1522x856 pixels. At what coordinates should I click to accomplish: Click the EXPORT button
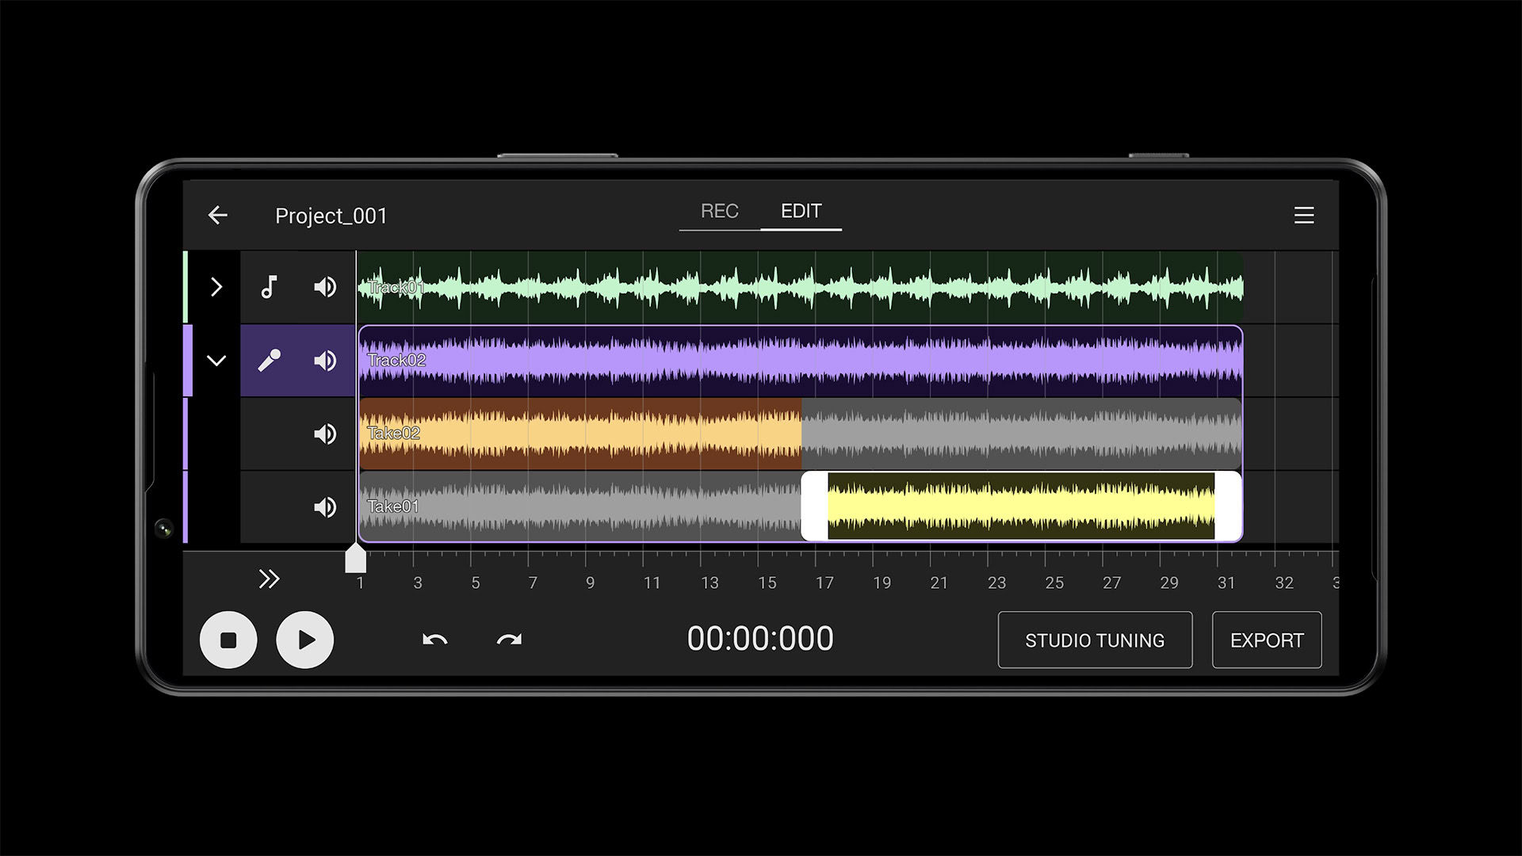[x=1266, y=639]
